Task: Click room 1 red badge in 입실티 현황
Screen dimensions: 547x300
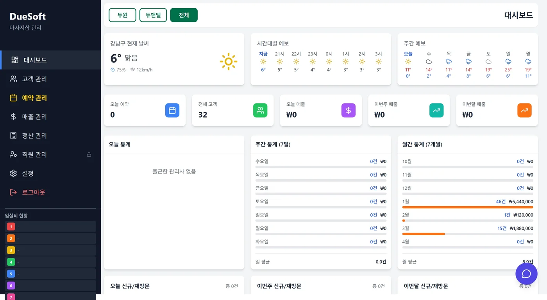Action: pyautogui.click(x=11, y=227)
